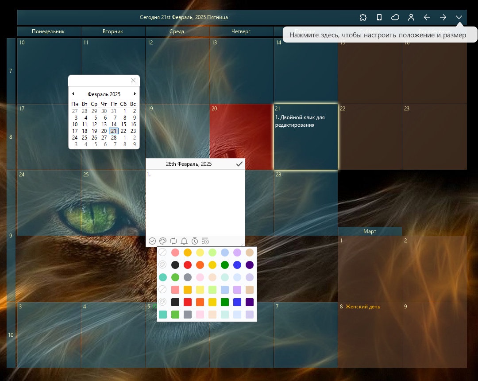The height and width of the screenshot is (381, 478).
Task: Click the bell reminder icon in note editor
Action: pyautogui.click(x=184, y=241)
